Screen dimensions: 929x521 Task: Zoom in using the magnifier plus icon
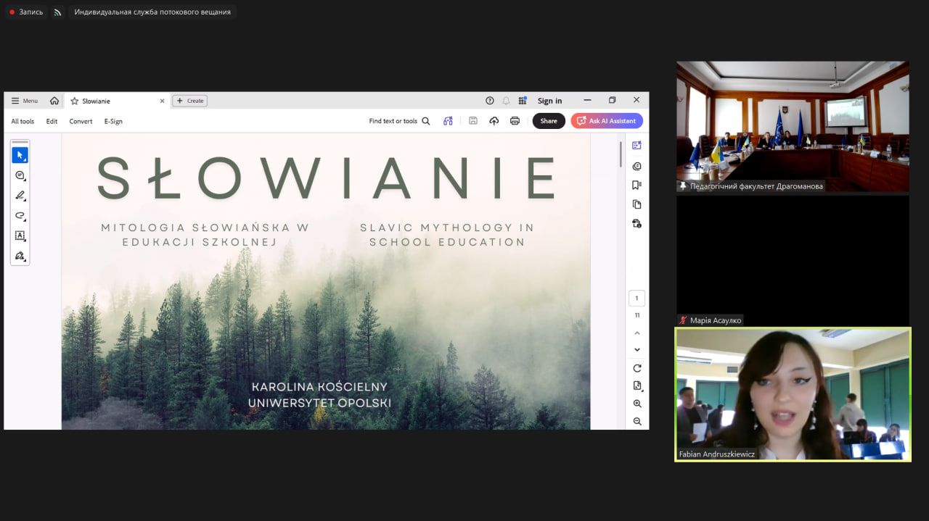pyautogui.click(x=637, y=404)
